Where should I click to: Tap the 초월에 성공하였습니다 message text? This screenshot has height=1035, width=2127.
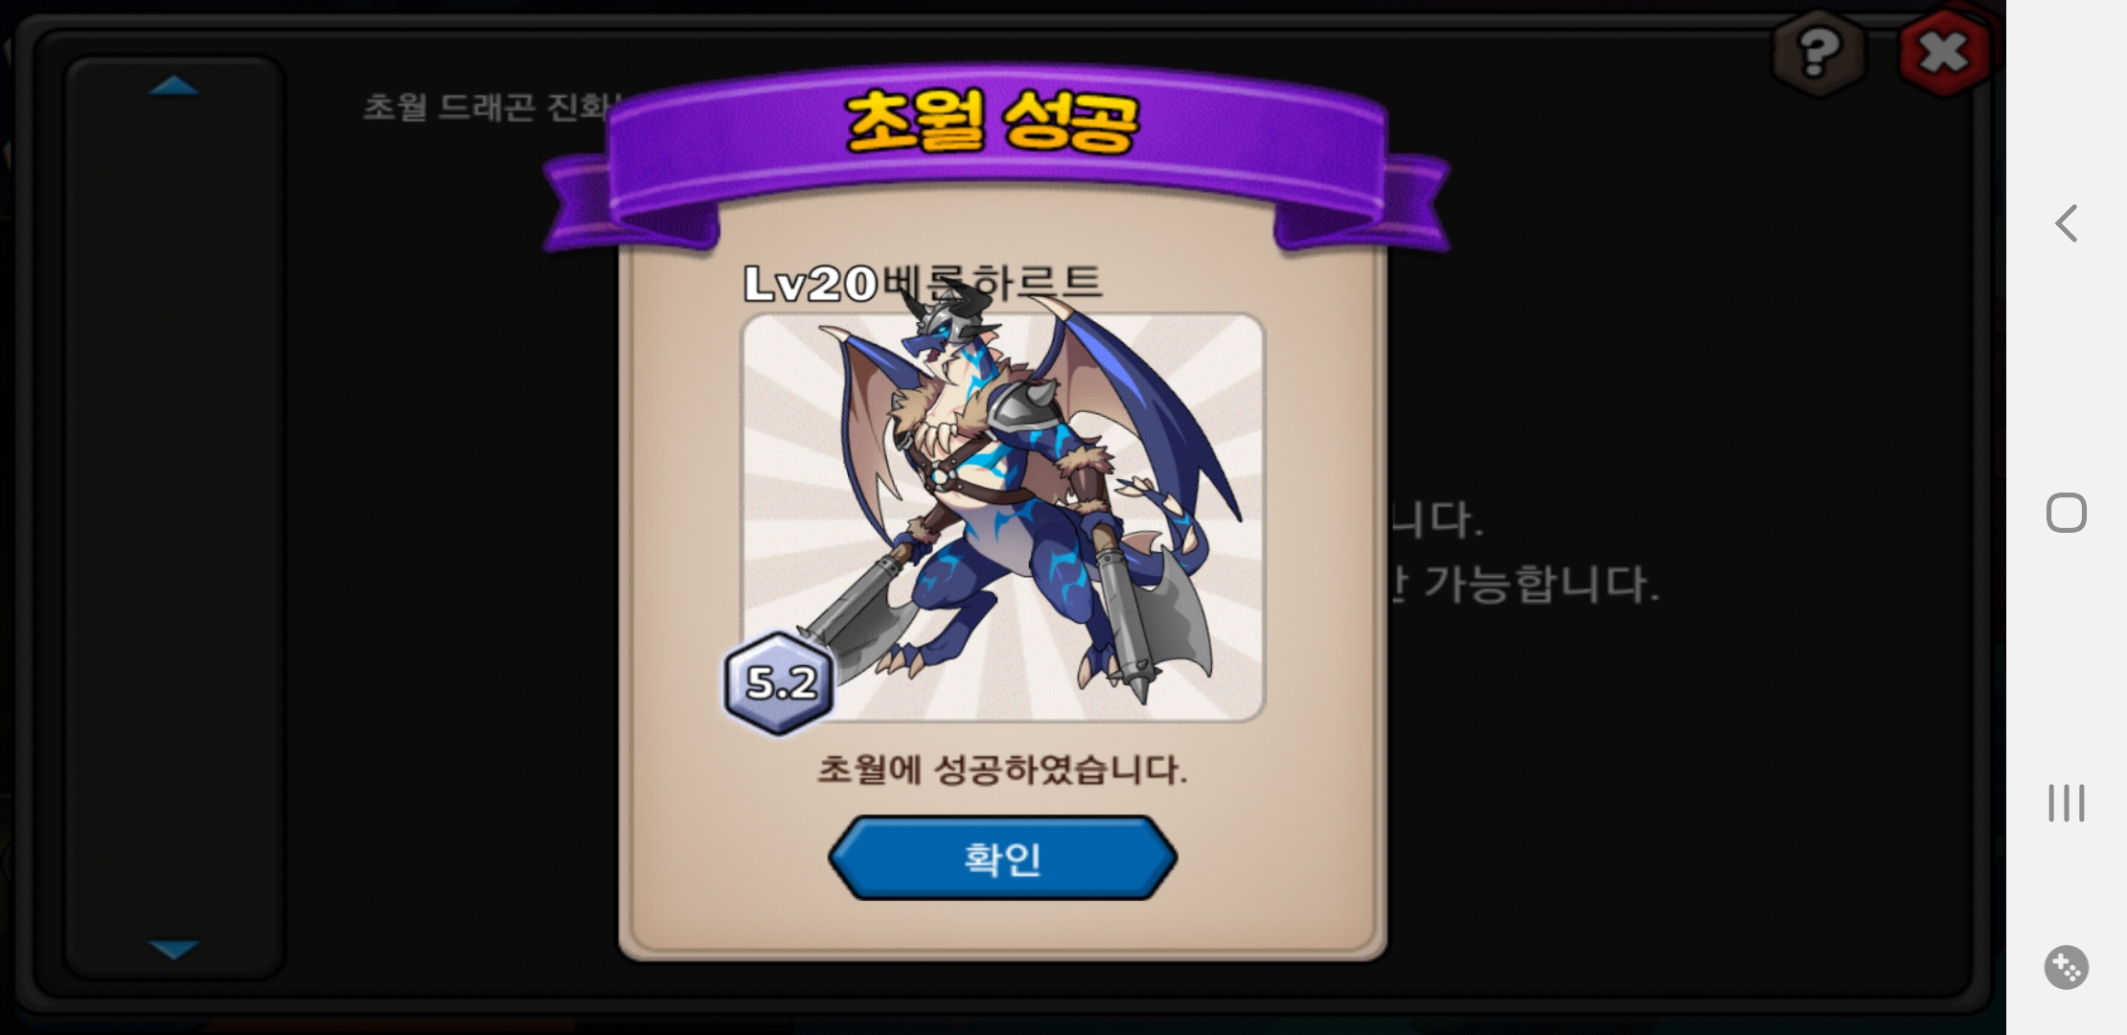(1002, 769)
